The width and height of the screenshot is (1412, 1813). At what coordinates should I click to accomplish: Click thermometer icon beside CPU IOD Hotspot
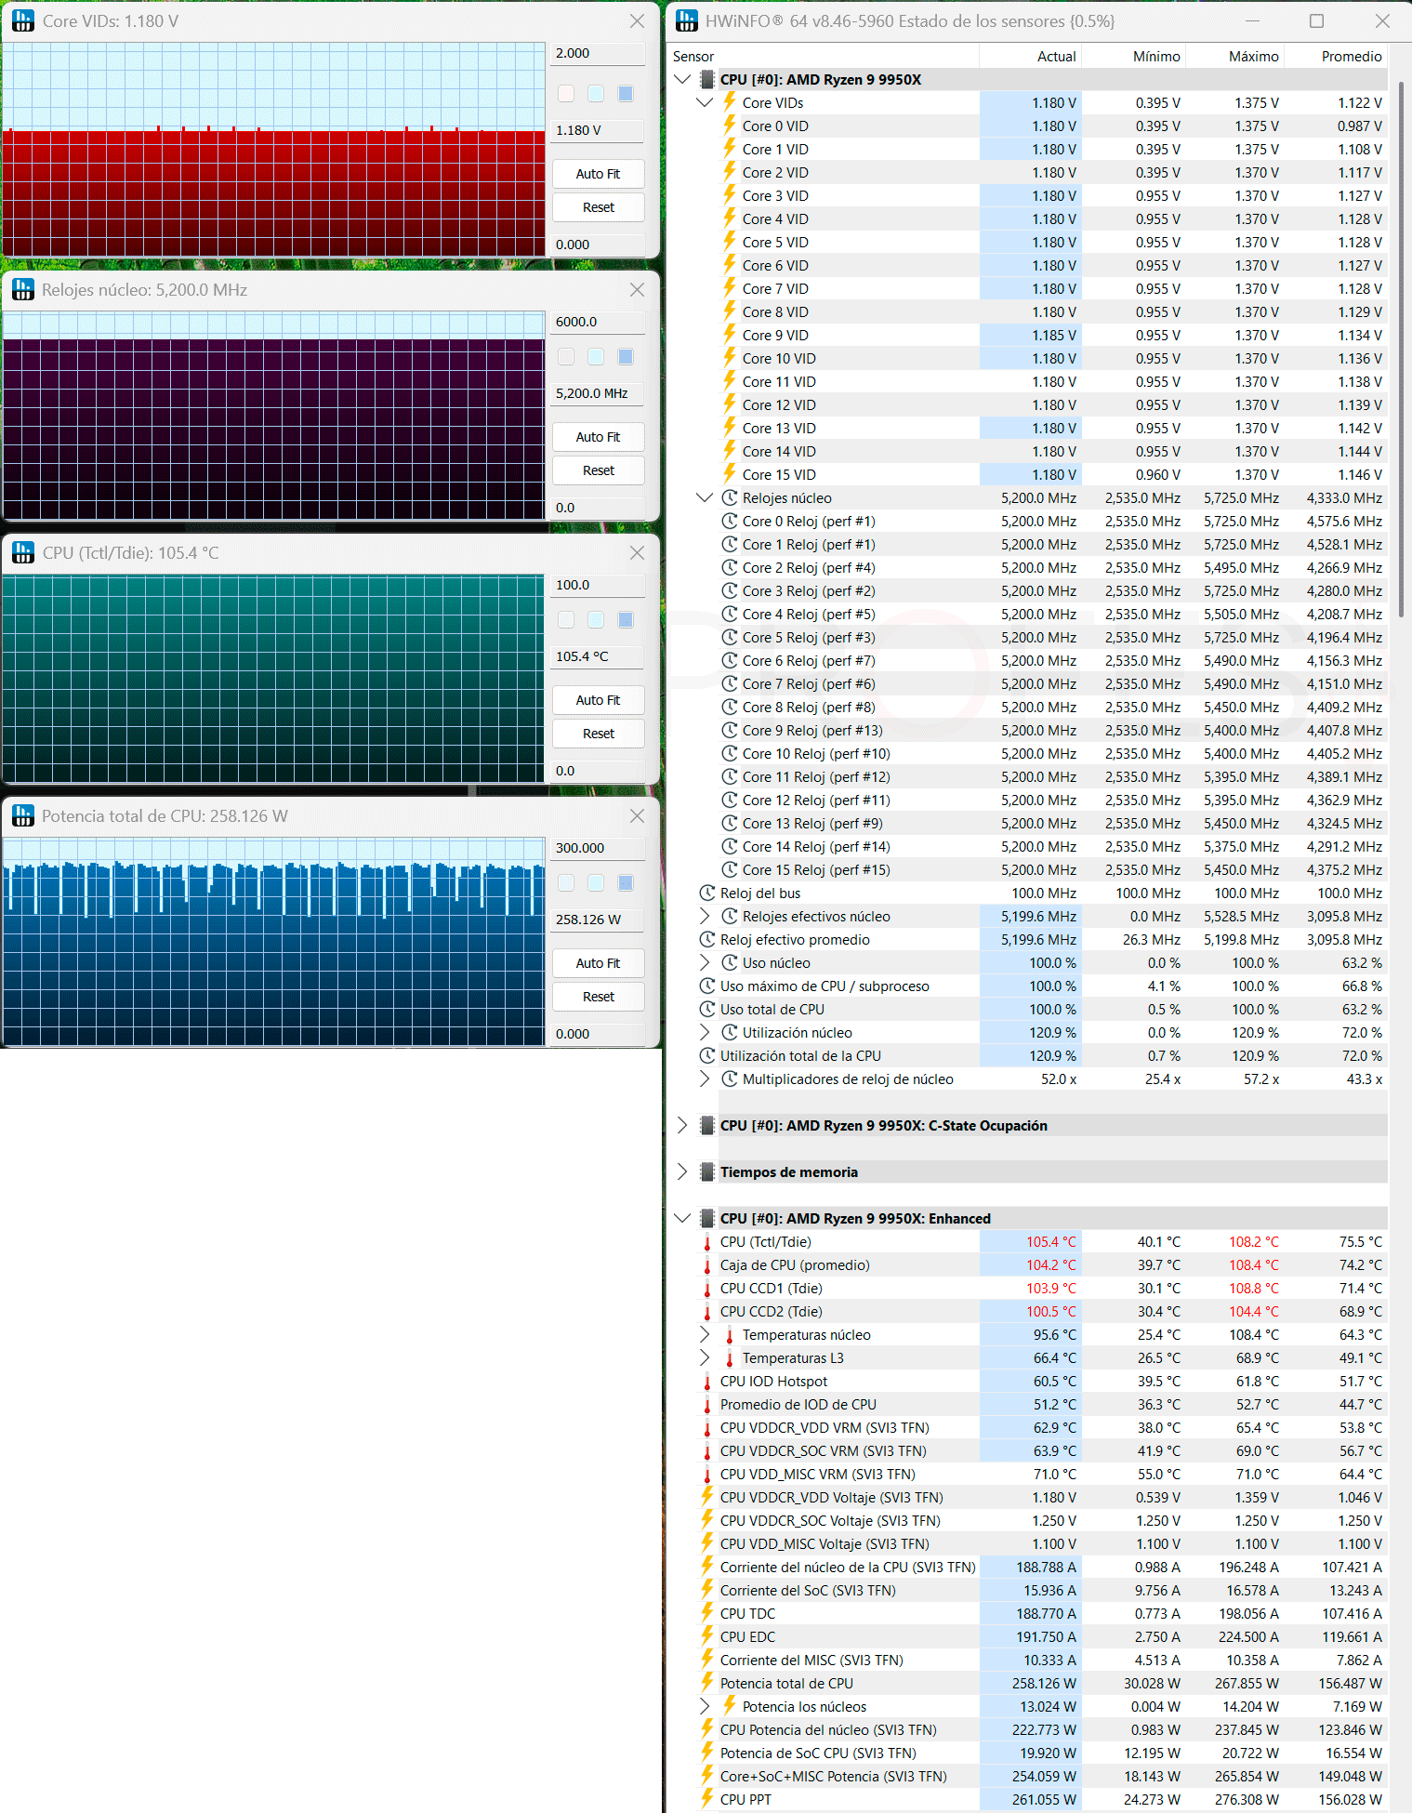pos(707,1382)
